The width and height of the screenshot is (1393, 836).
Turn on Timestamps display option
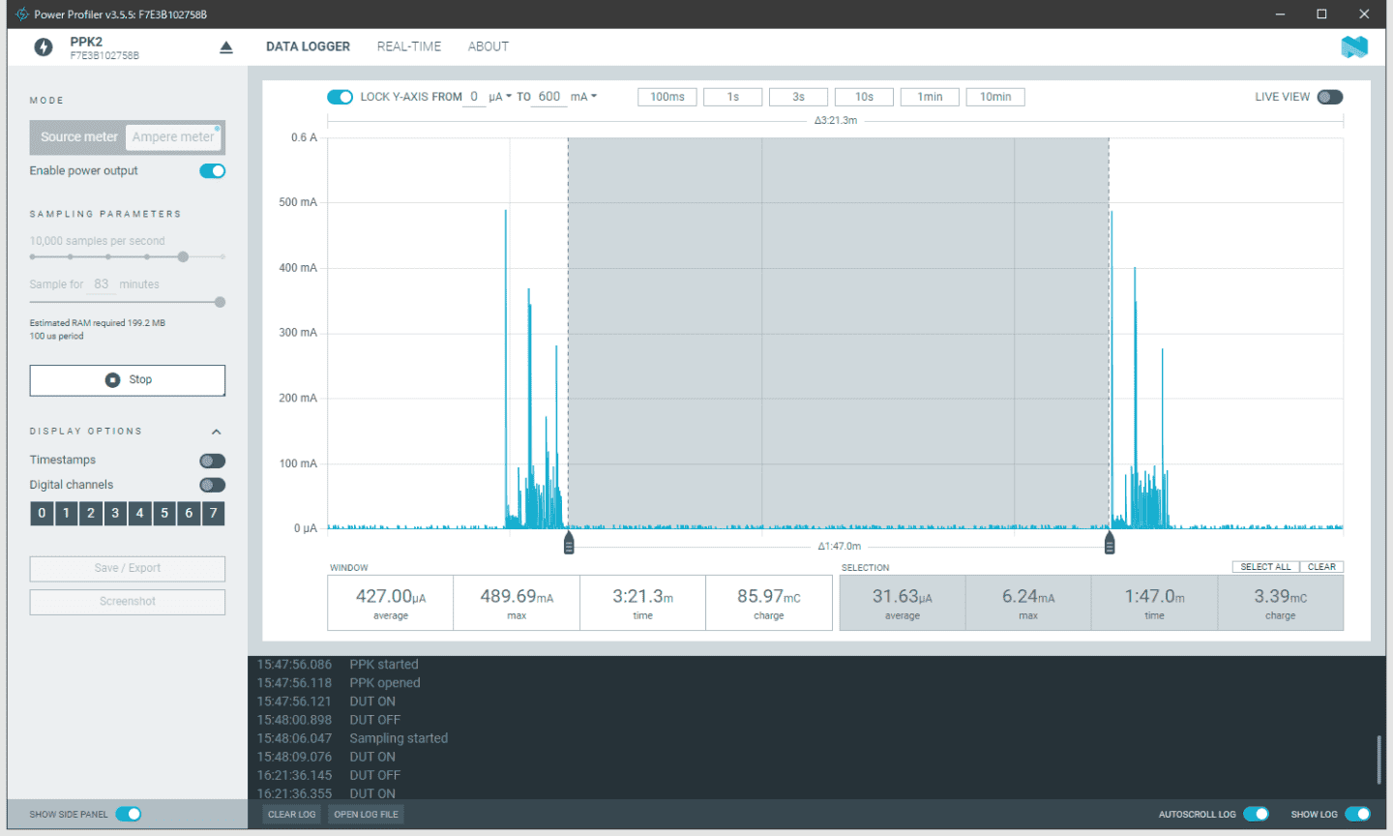point(212,461)
